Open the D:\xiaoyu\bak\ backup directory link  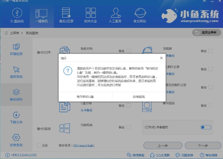[x=84, y=145]
